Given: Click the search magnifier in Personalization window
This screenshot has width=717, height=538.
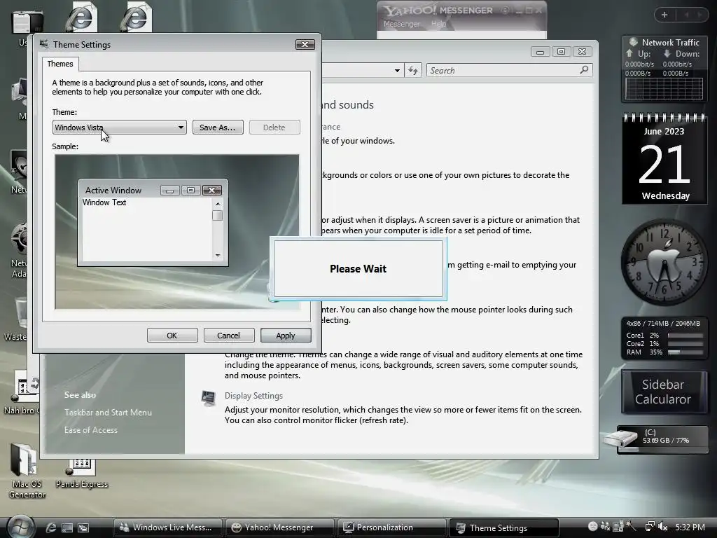Looking at the screenshot, I should [x=585, y=70].
